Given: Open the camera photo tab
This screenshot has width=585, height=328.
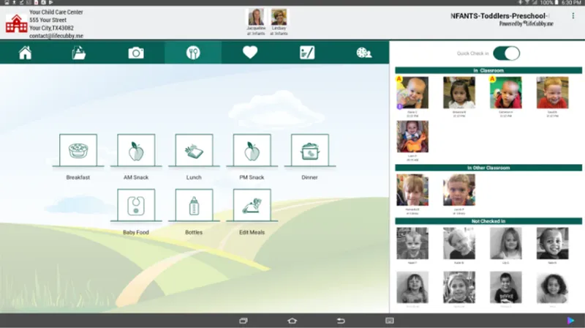Looking at the screenshot, I should point(136,53).
